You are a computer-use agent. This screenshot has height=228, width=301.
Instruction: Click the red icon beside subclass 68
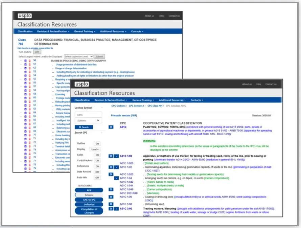(29, 128)
